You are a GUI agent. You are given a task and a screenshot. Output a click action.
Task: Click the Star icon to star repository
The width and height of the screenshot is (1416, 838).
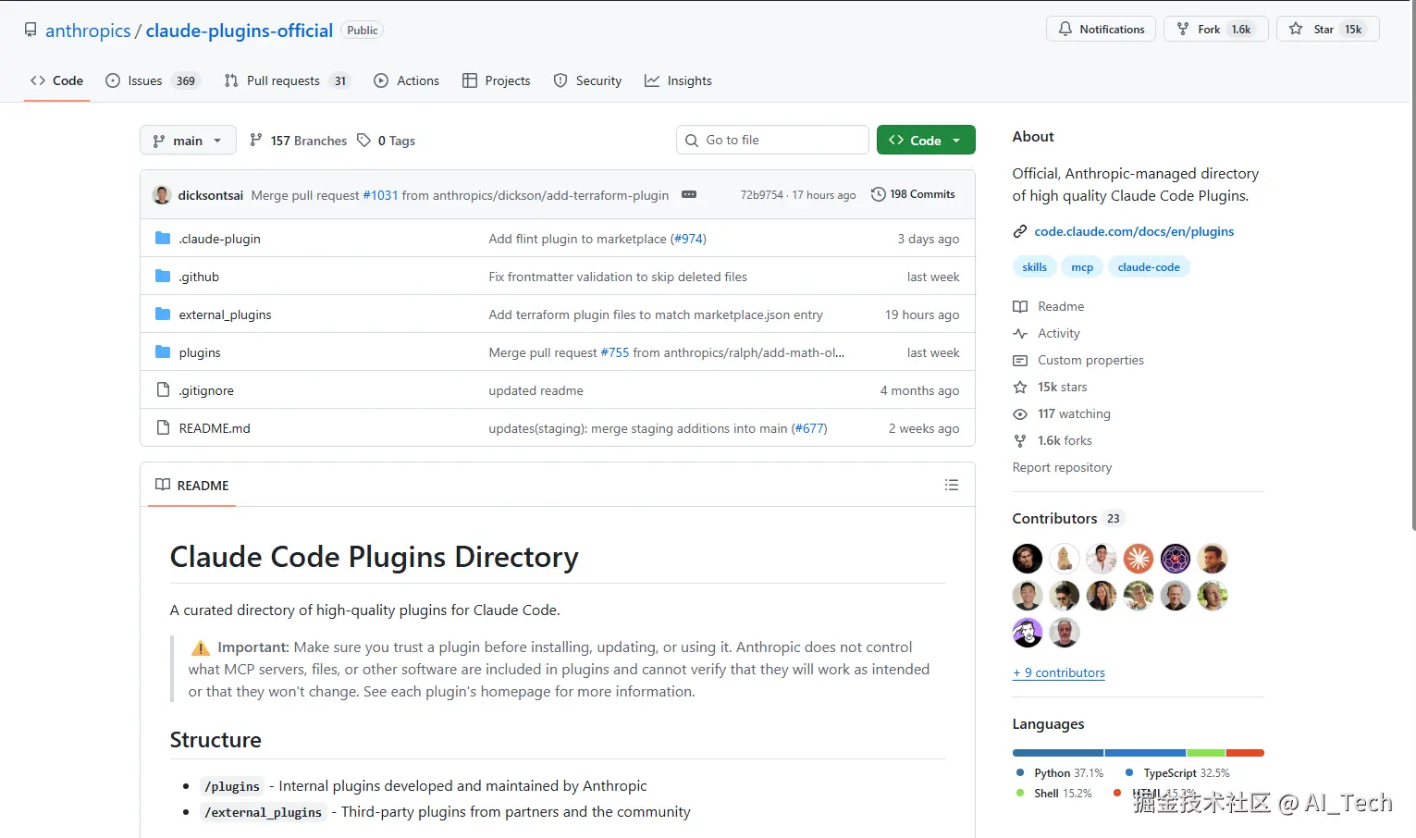1297,30
